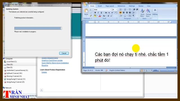Switch to the Insert ribbon tab
The image size is (180, 101).
coord(100,6)
